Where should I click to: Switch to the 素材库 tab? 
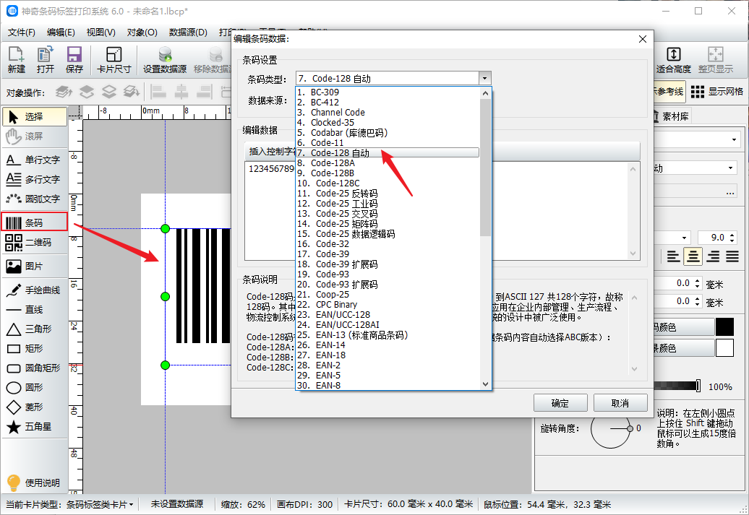(671, 116)
